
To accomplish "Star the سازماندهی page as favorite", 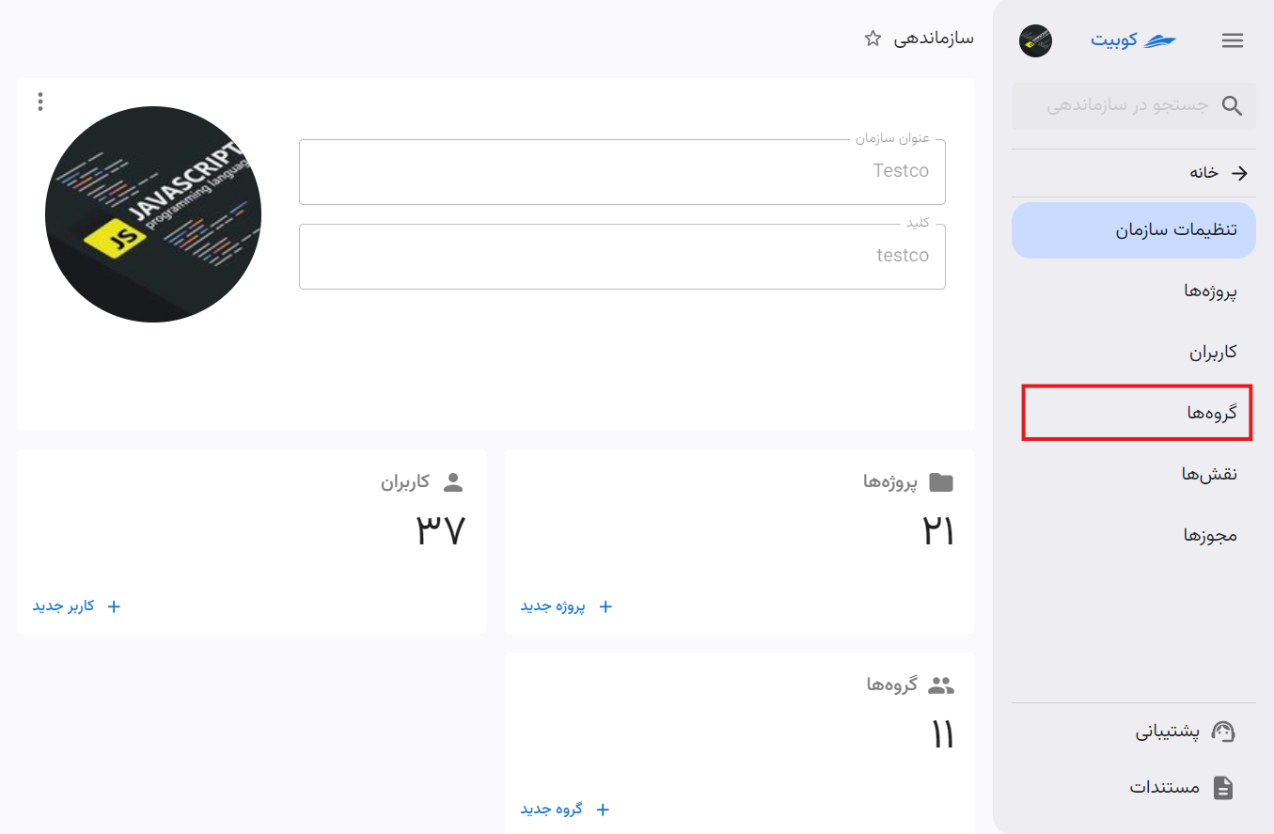I will [873, 39].
